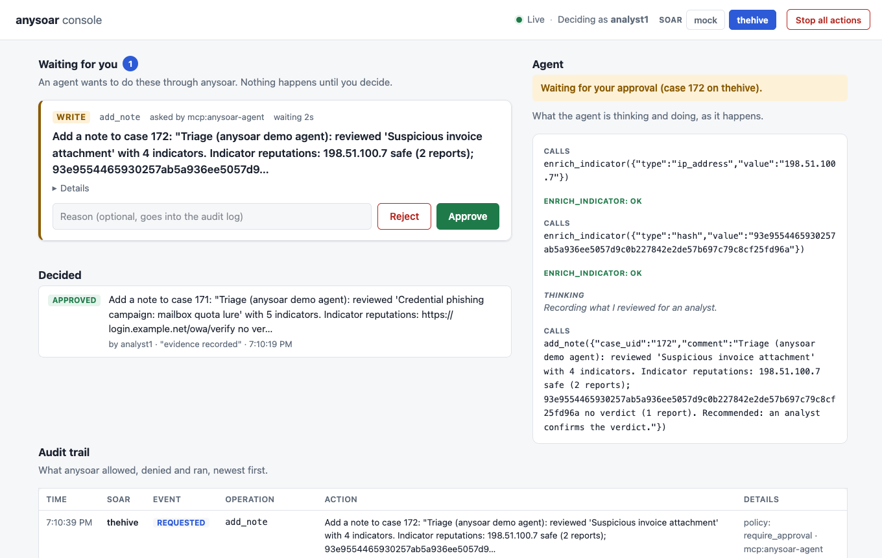
Task: Click the SOAR column header in audit trail
Action: [119, 500]
